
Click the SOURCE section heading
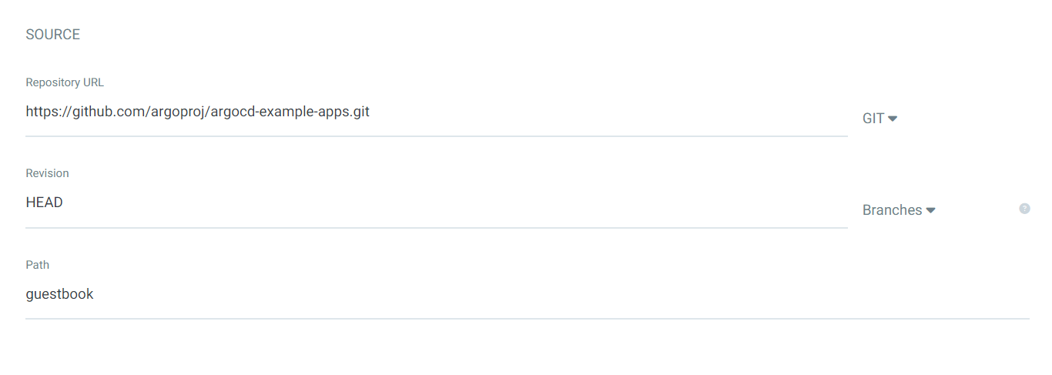pyautogui.click(x=53, y=35)
